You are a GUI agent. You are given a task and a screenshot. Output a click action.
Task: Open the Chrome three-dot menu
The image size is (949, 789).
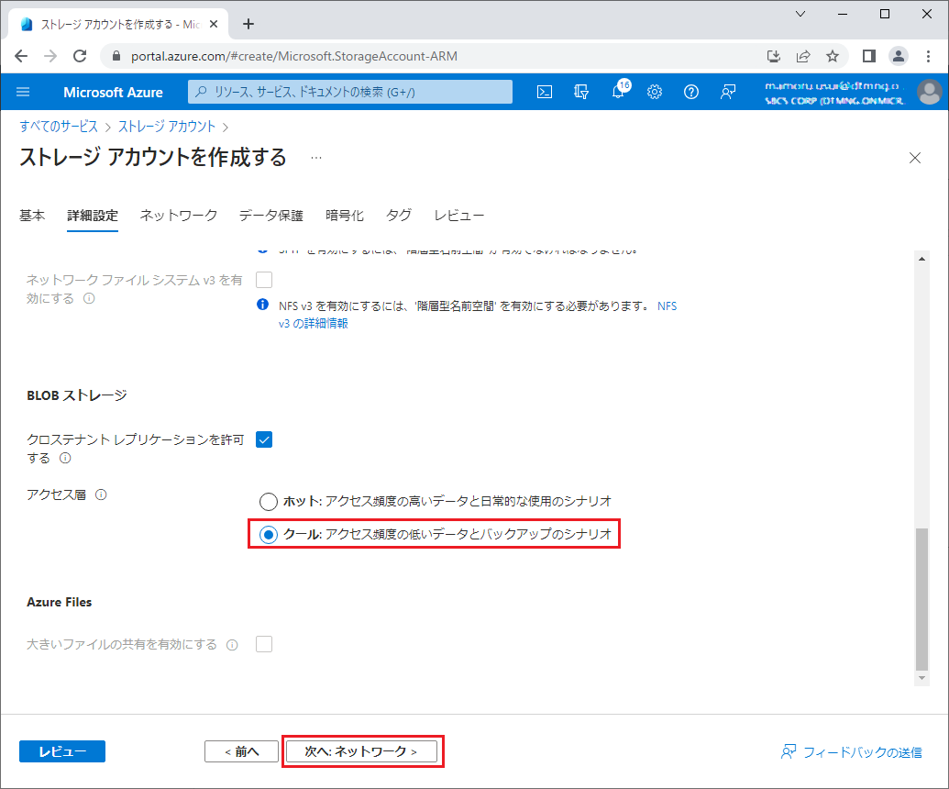[929, 56]
